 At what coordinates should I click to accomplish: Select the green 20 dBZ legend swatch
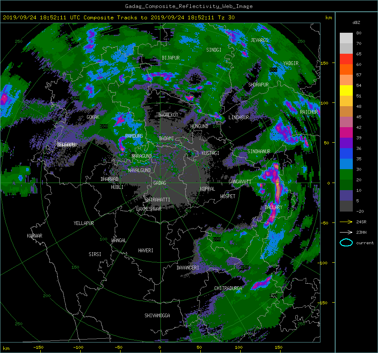coord(346,174)
